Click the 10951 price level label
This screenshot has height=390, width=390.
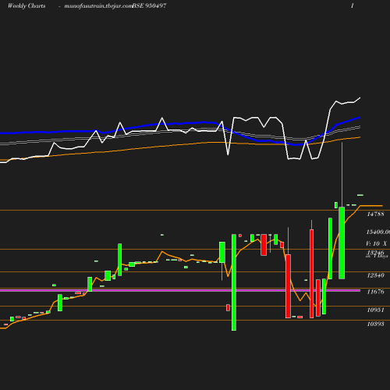[x=375, y=310]
